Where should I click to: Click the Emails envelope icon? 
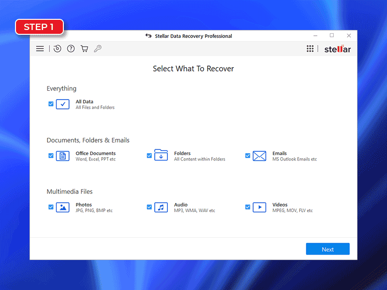[259, 156]
